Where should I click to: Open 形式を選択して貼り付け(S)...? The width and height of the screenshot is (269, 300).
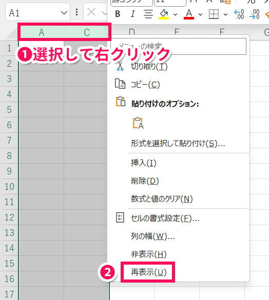coord(178,143)
